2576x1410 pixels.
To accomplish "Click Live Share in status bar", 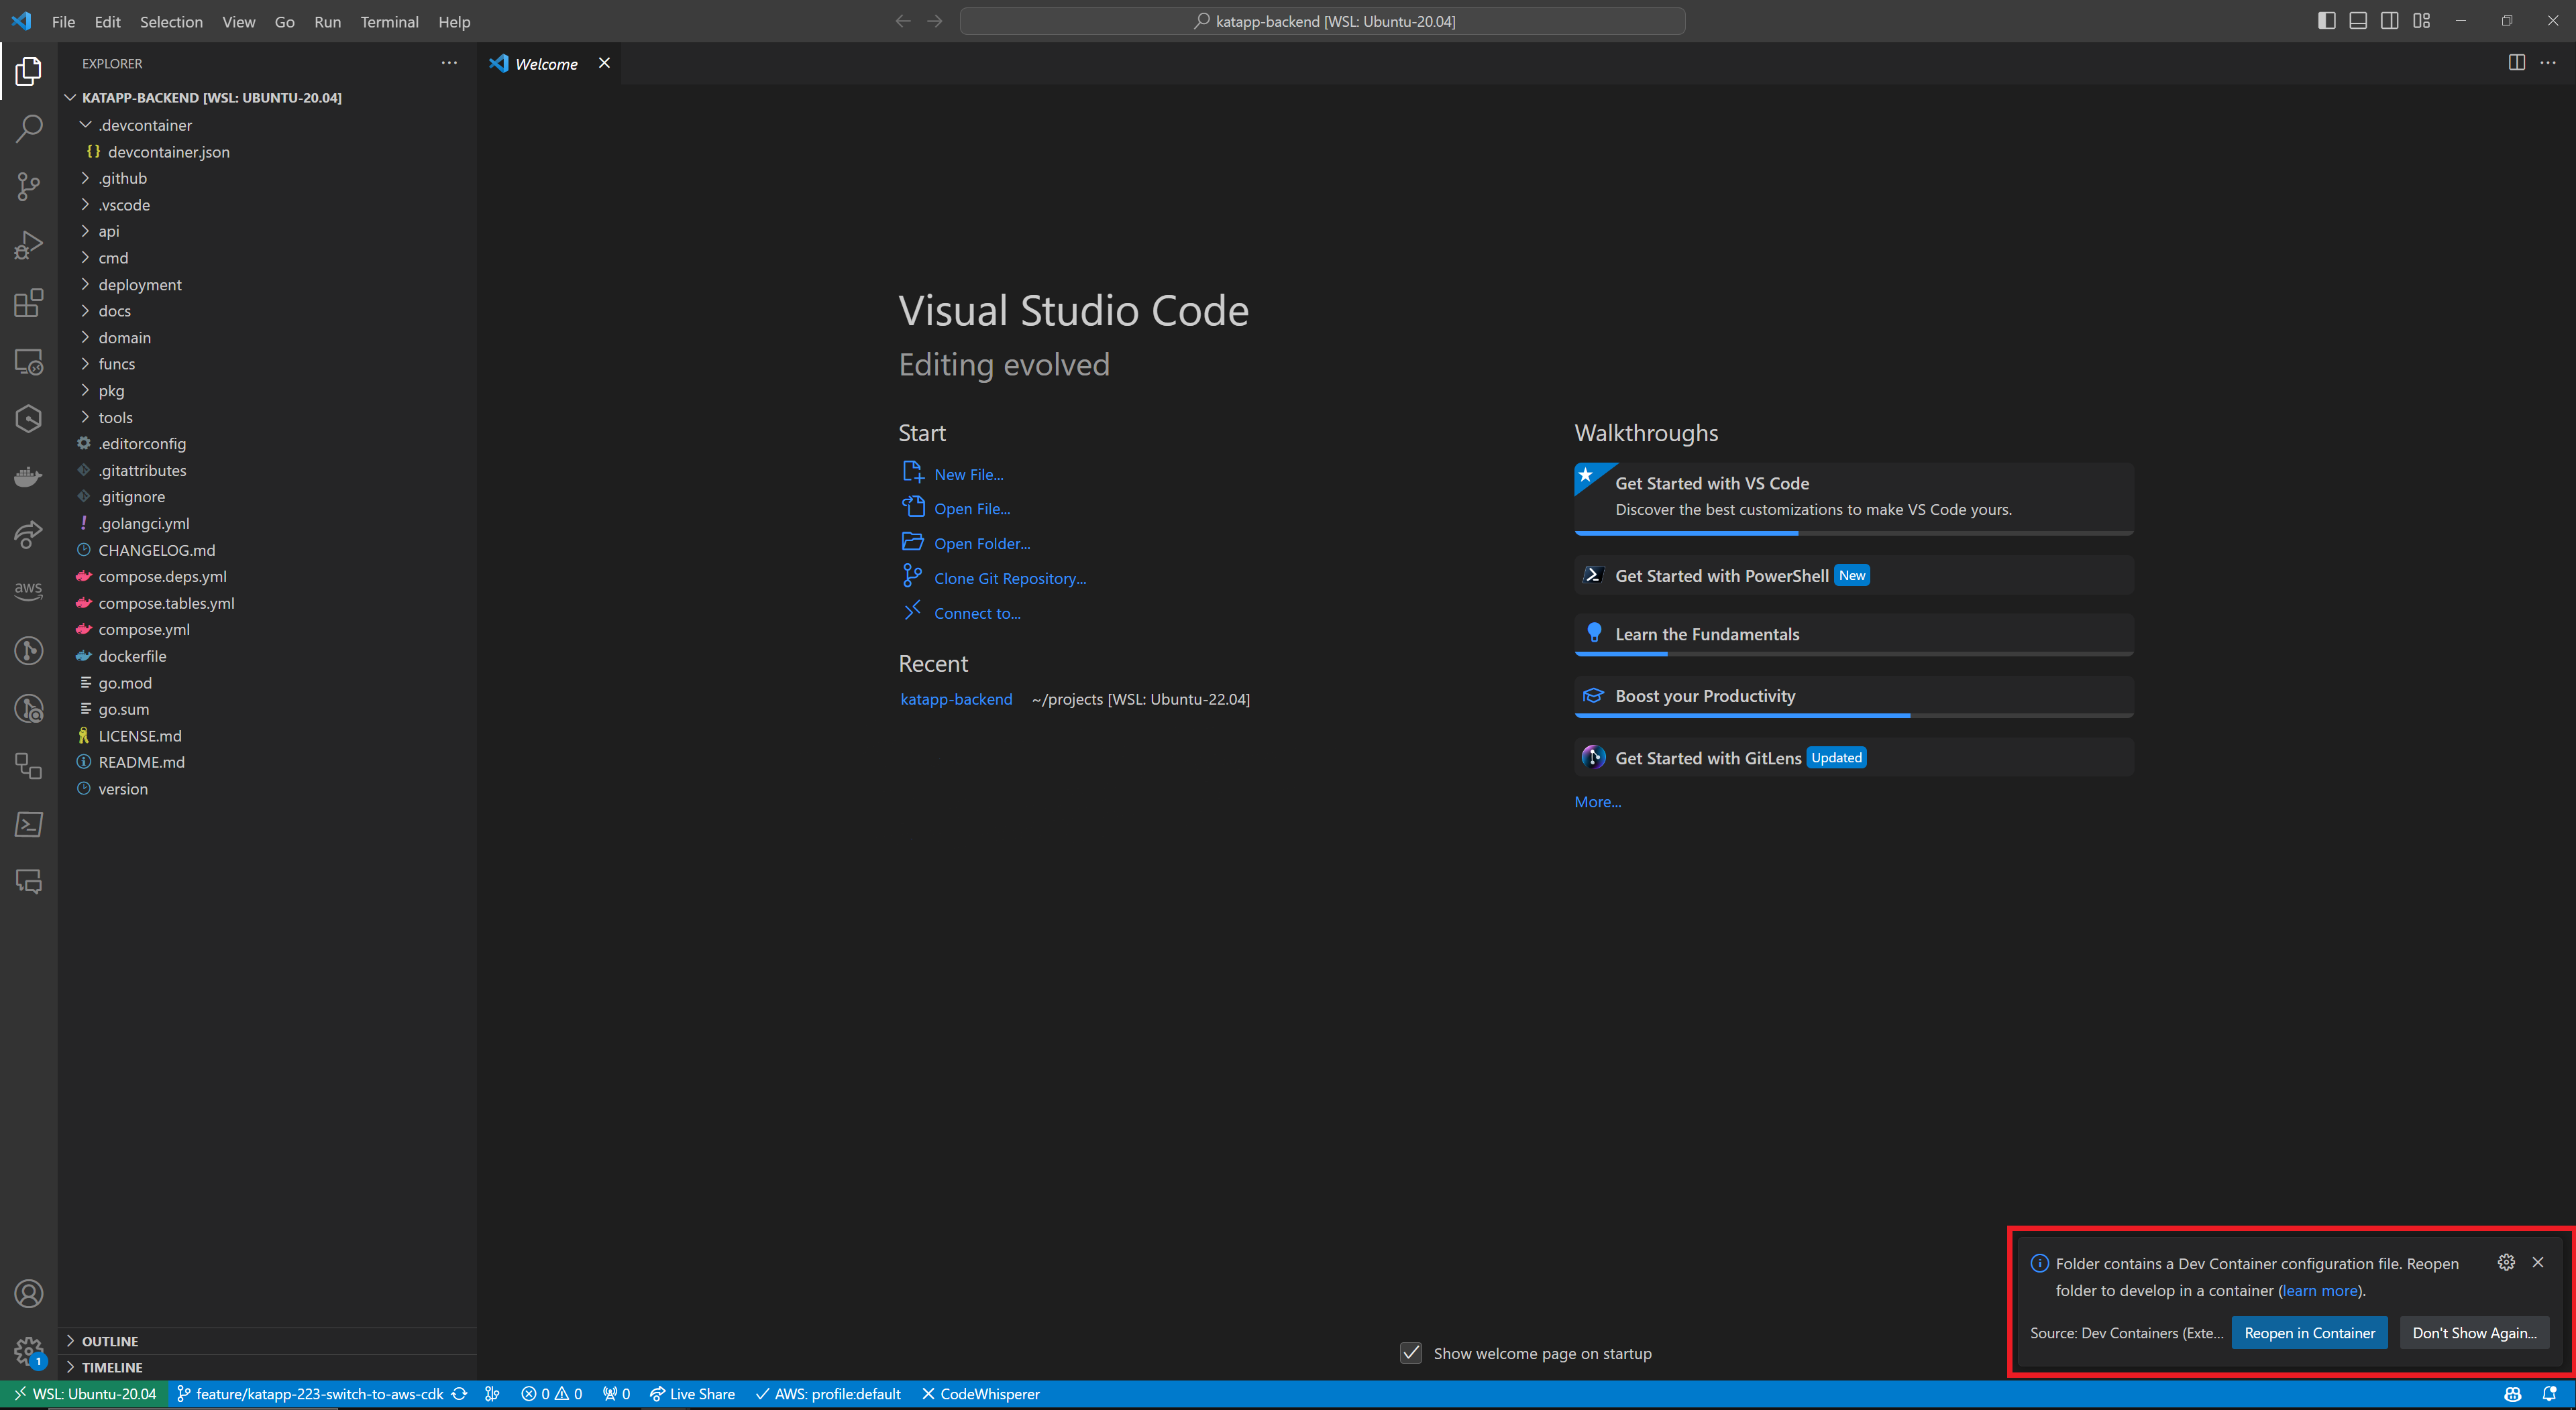I will (692, 1394).
